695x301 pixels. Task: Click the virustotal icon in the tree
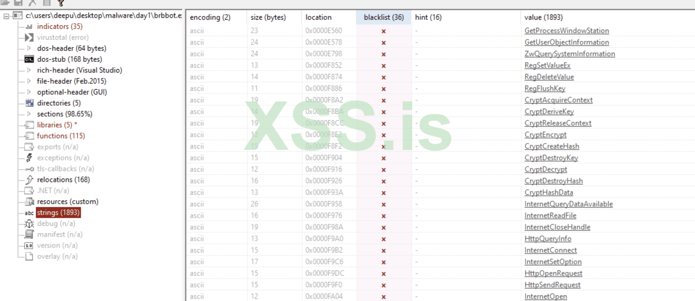click(x=29, y=38)
